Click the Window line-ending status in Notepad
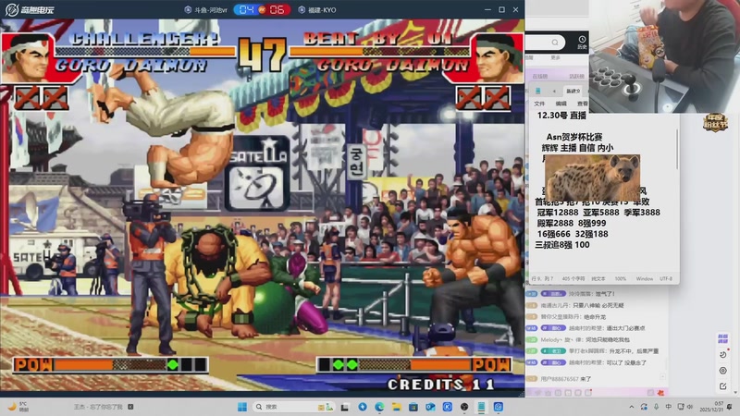The width and height of the screenshot is (740, 416). pyautogui.click(x=645, y=279)
